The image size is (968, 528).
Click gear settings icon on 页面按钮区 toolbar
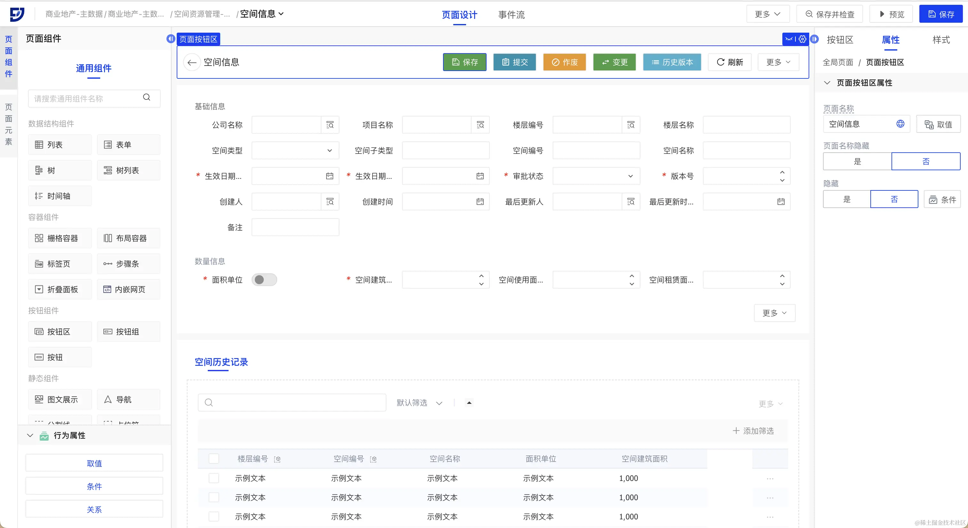(802, 39)
